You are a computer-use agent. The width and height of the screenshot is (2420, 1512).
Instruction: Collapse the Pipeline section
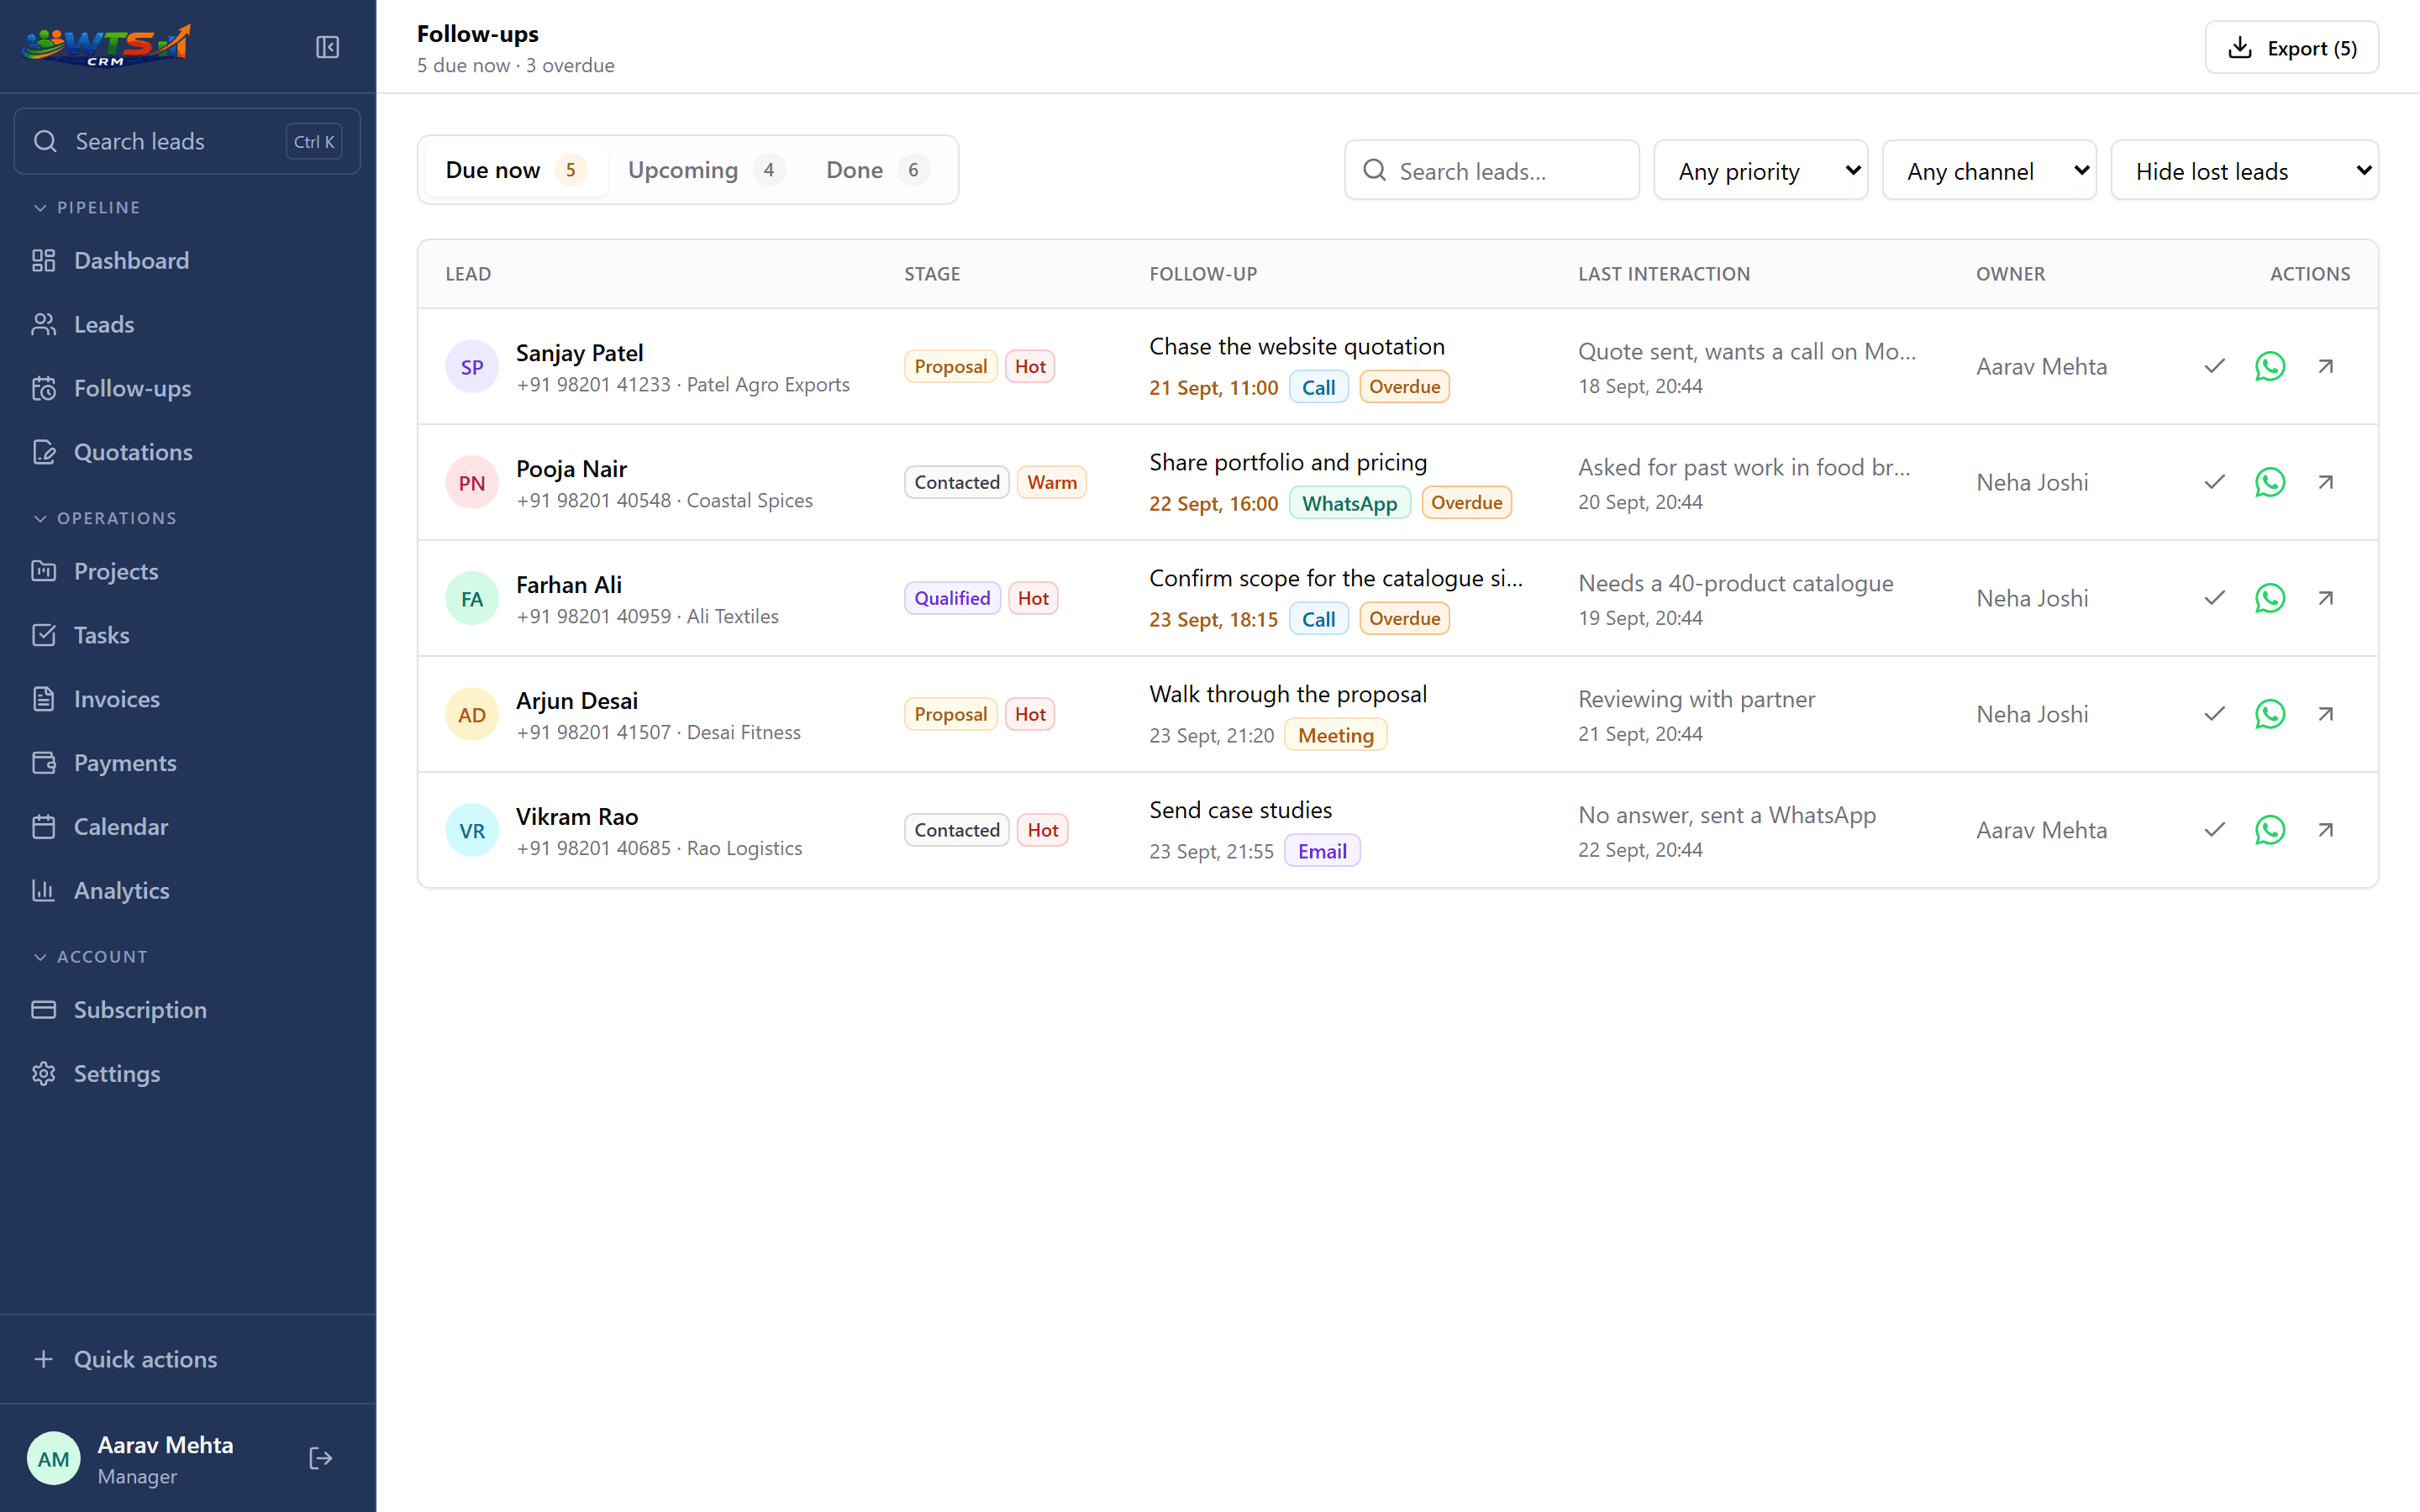tap(87, 207)
